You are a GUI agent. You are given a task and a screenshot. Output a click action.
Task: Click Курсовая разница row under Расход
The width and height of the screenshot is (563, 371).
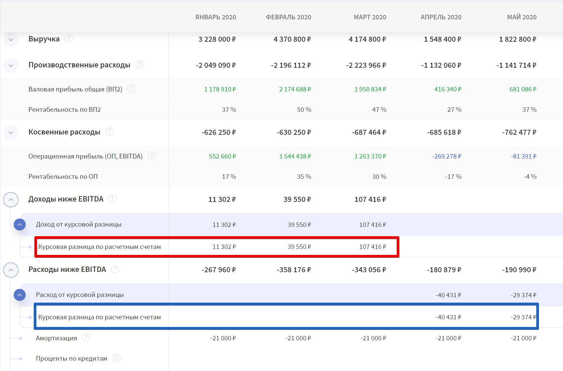[100, 317]
